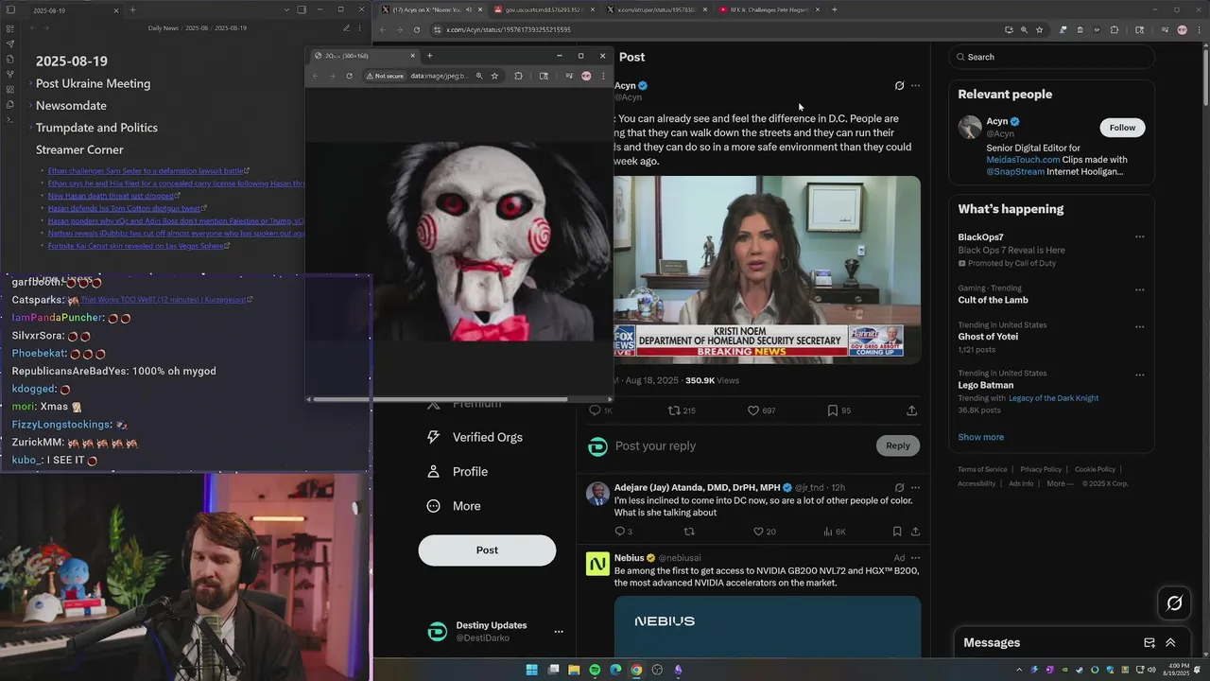Open more options for Lego Batman trend
The width and height of the screenshot is (1210, 681).
pyautogui.click(x=1139, y=375)
